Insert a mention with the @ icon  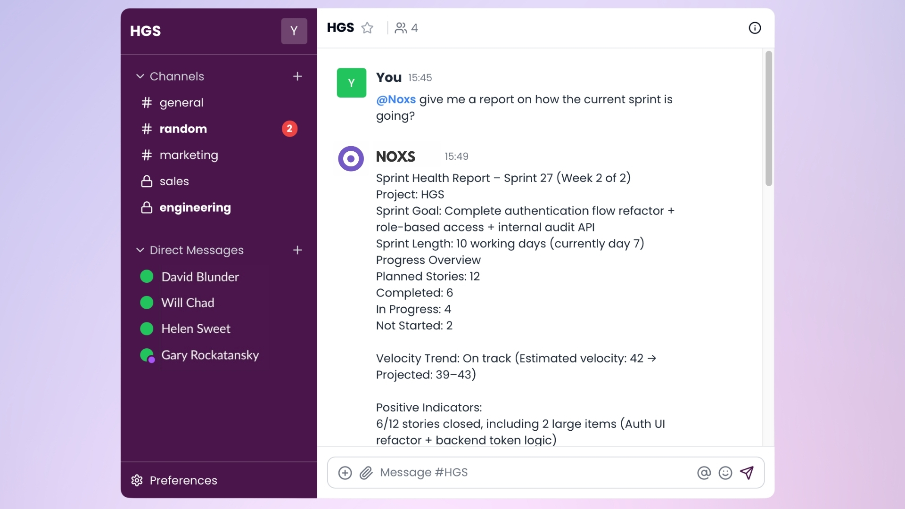click(704, 473)
